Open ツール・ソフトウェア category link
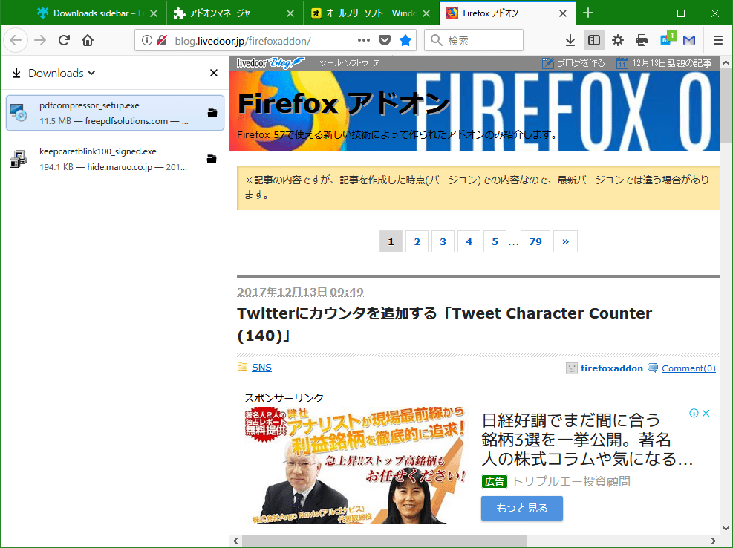The image size is (733, 548). [x=350, y=62]
